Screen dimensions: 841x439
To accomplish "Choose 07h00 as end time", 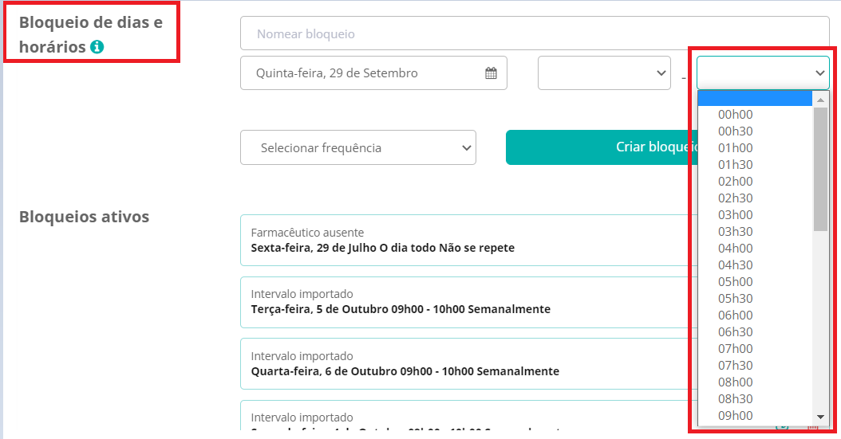I will click(x=735, y=349).
